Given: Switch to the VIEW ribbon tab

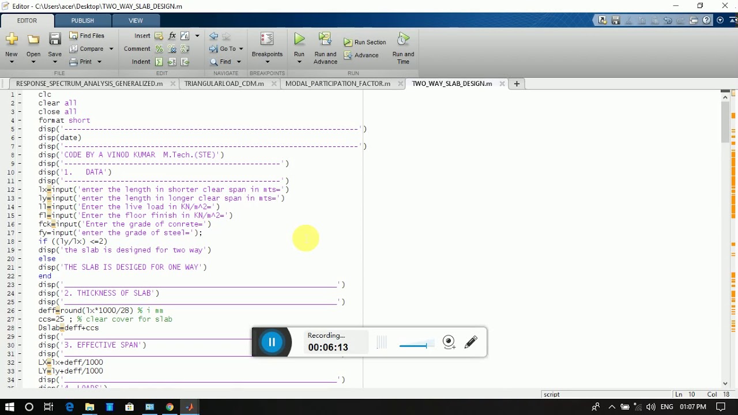Looking at the screenshot, I should 135,21.
